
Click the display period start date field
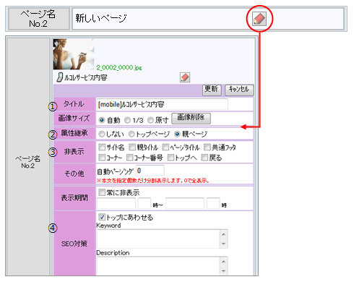(116, 203)
